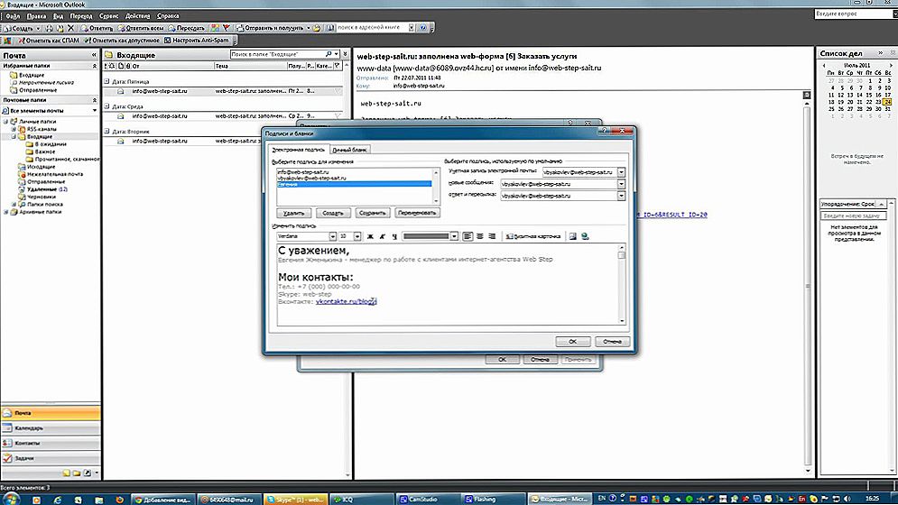The image size is (898, 505).
Task: Open Календарь in navigation pane
Action: [x=51, y=427]
